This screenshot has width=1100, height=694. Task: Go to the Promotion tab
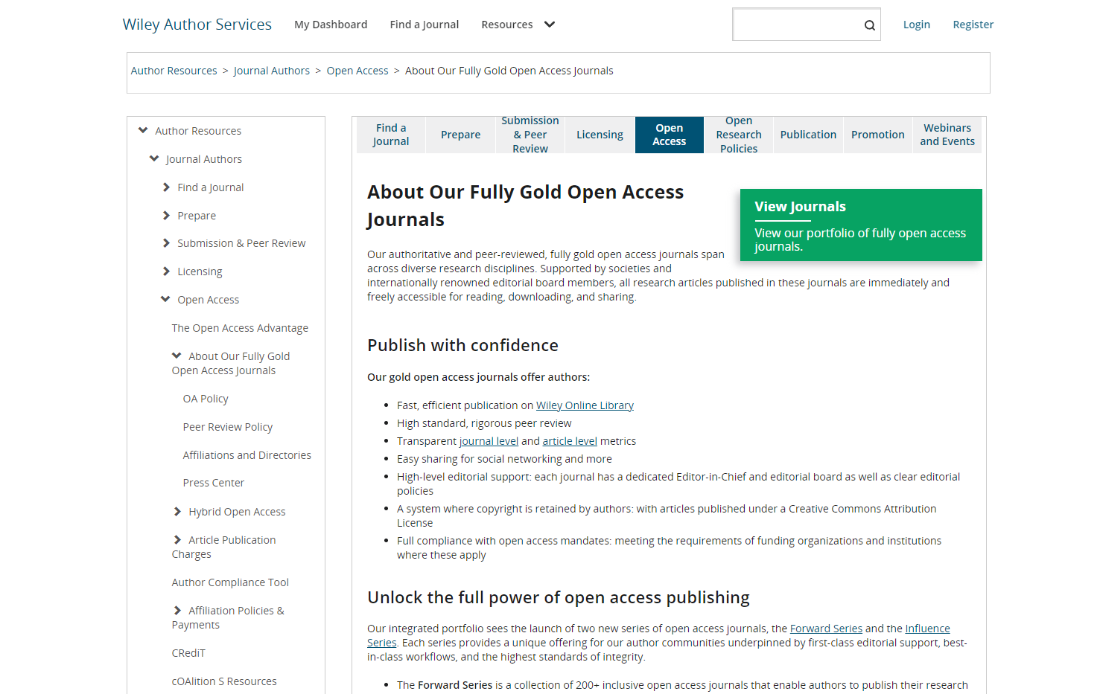pos(878,135)
